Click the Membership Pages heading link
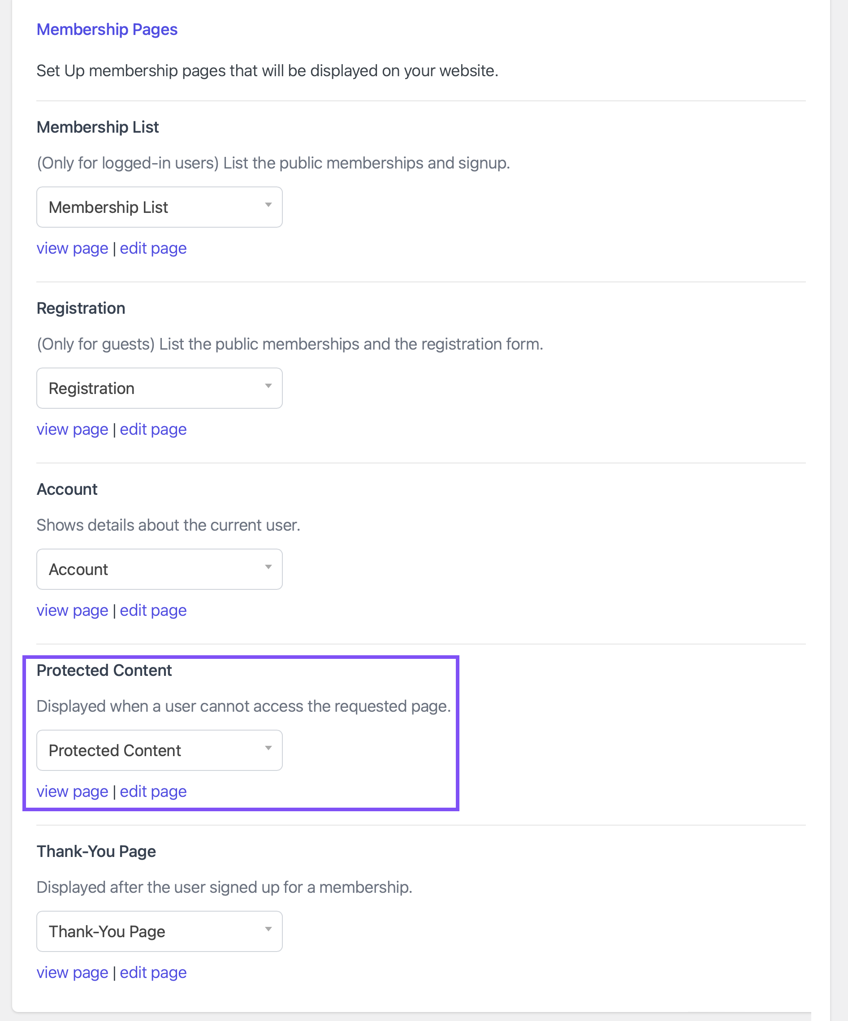The image size is (848, 1021). coord(107,30)
